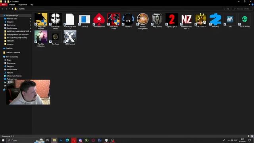Switch to details view layout
This screenshot has width=254, height=143.
click(x=249, y=136)
